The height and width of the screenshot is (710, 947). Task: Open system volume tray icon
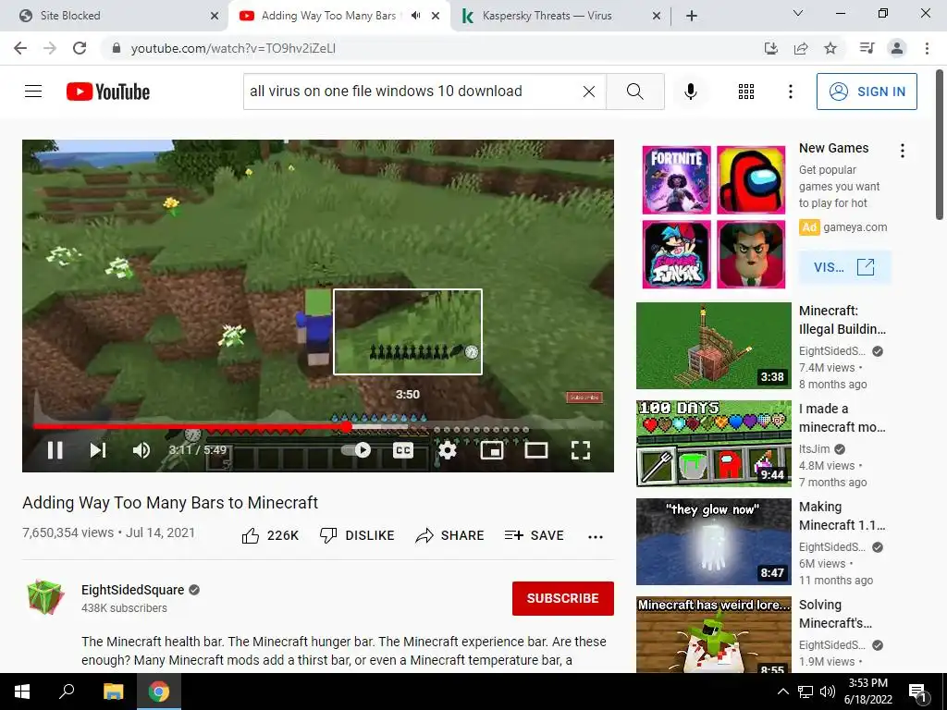(x=828, y=692)
